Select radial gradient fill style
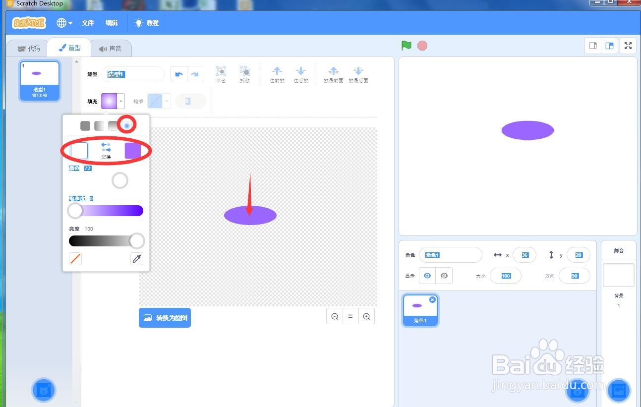The image size is (641, 407). point(127,126)
